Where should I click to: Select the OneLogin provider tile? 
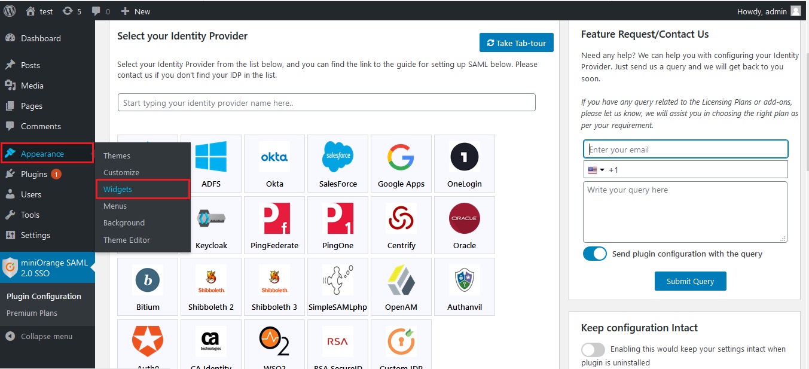coord(465,163)
